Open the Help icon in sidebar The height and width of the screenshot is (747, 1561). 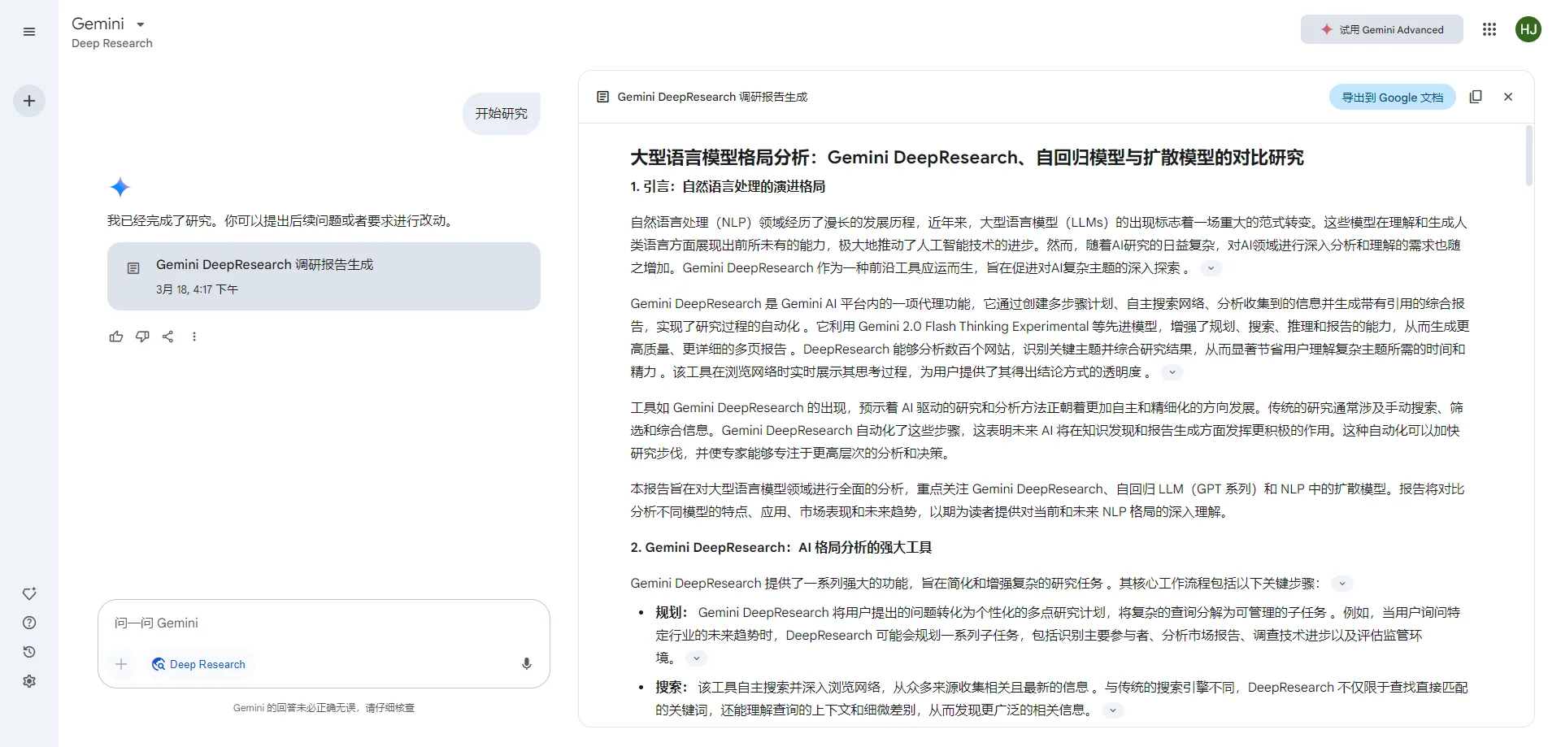coord(29,623)
